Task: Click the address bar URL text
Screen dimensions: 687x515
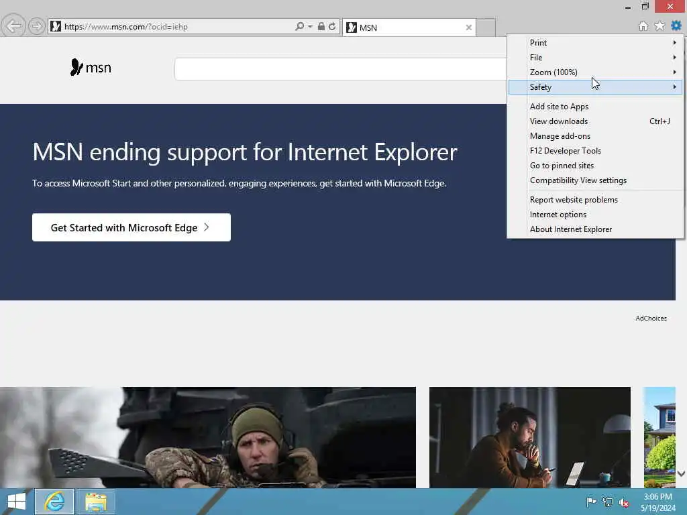Action: click(x=126, y=27)
